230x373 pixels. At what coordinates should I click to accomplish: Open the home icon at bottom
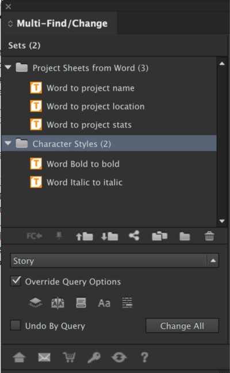click(19, 358)
